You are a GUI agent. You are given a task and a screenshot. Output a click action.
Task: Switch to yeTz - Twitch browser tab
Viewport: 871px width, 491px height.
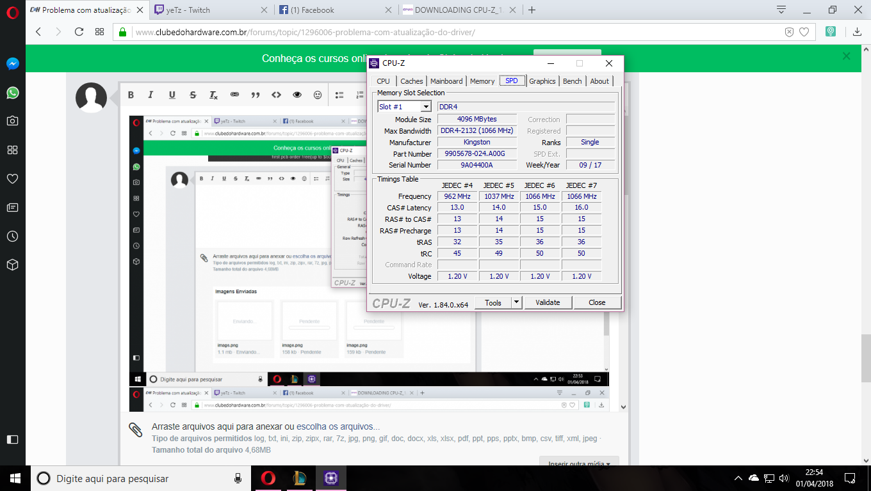click(x=211, y=10)
